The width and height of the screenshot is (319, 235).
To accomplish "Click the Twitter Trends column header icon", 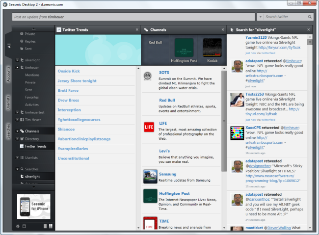I will (x=59, y=30).
